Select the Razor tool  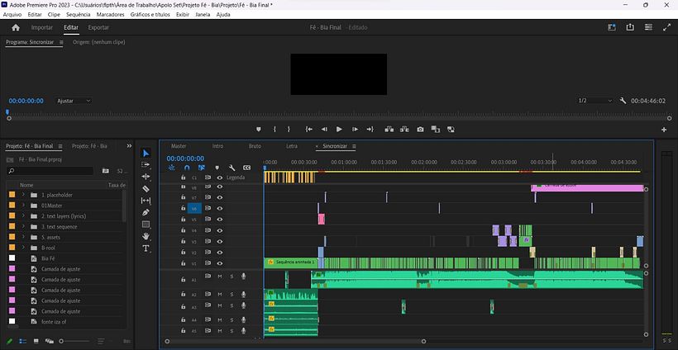coord(146,188)
